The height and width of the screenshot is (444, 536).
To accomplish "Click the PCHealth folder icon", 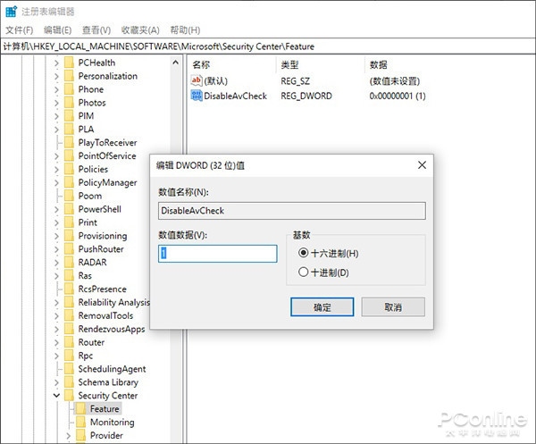I will [x=70, y=63].
